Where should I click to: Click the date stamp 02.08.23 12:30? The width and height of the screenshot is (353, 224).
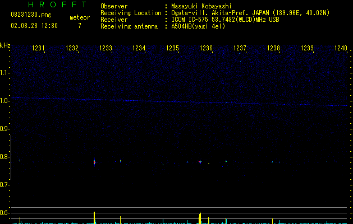pyautogui.click(x=34, y=26)
